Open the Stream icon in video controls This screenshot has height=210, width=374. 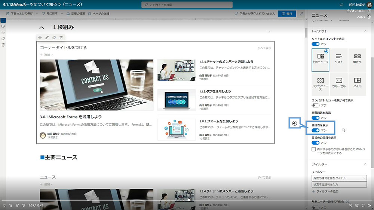[x=369, y=205]
